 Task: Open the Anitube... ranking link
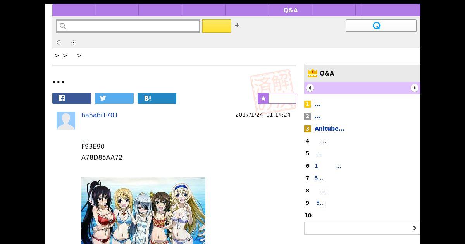329,129
